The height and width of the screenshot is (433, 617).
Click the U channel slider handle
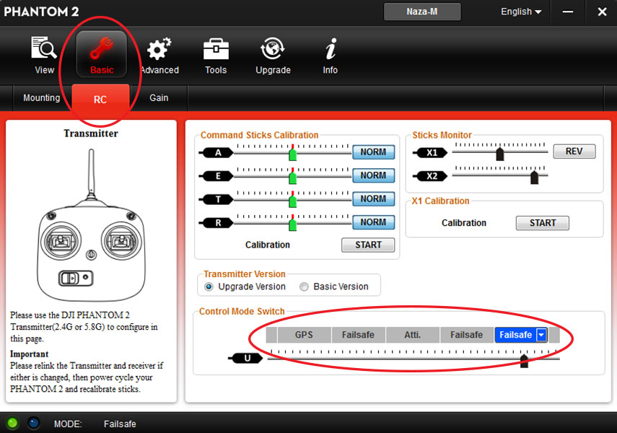[x=524, y=360]
